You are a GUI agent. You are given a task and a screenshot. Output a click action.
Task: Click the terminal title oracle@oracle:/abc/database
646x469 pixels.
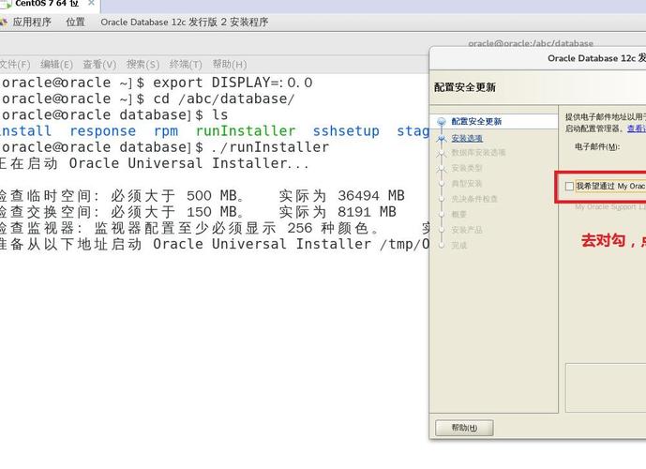click(x=531, y=43)
